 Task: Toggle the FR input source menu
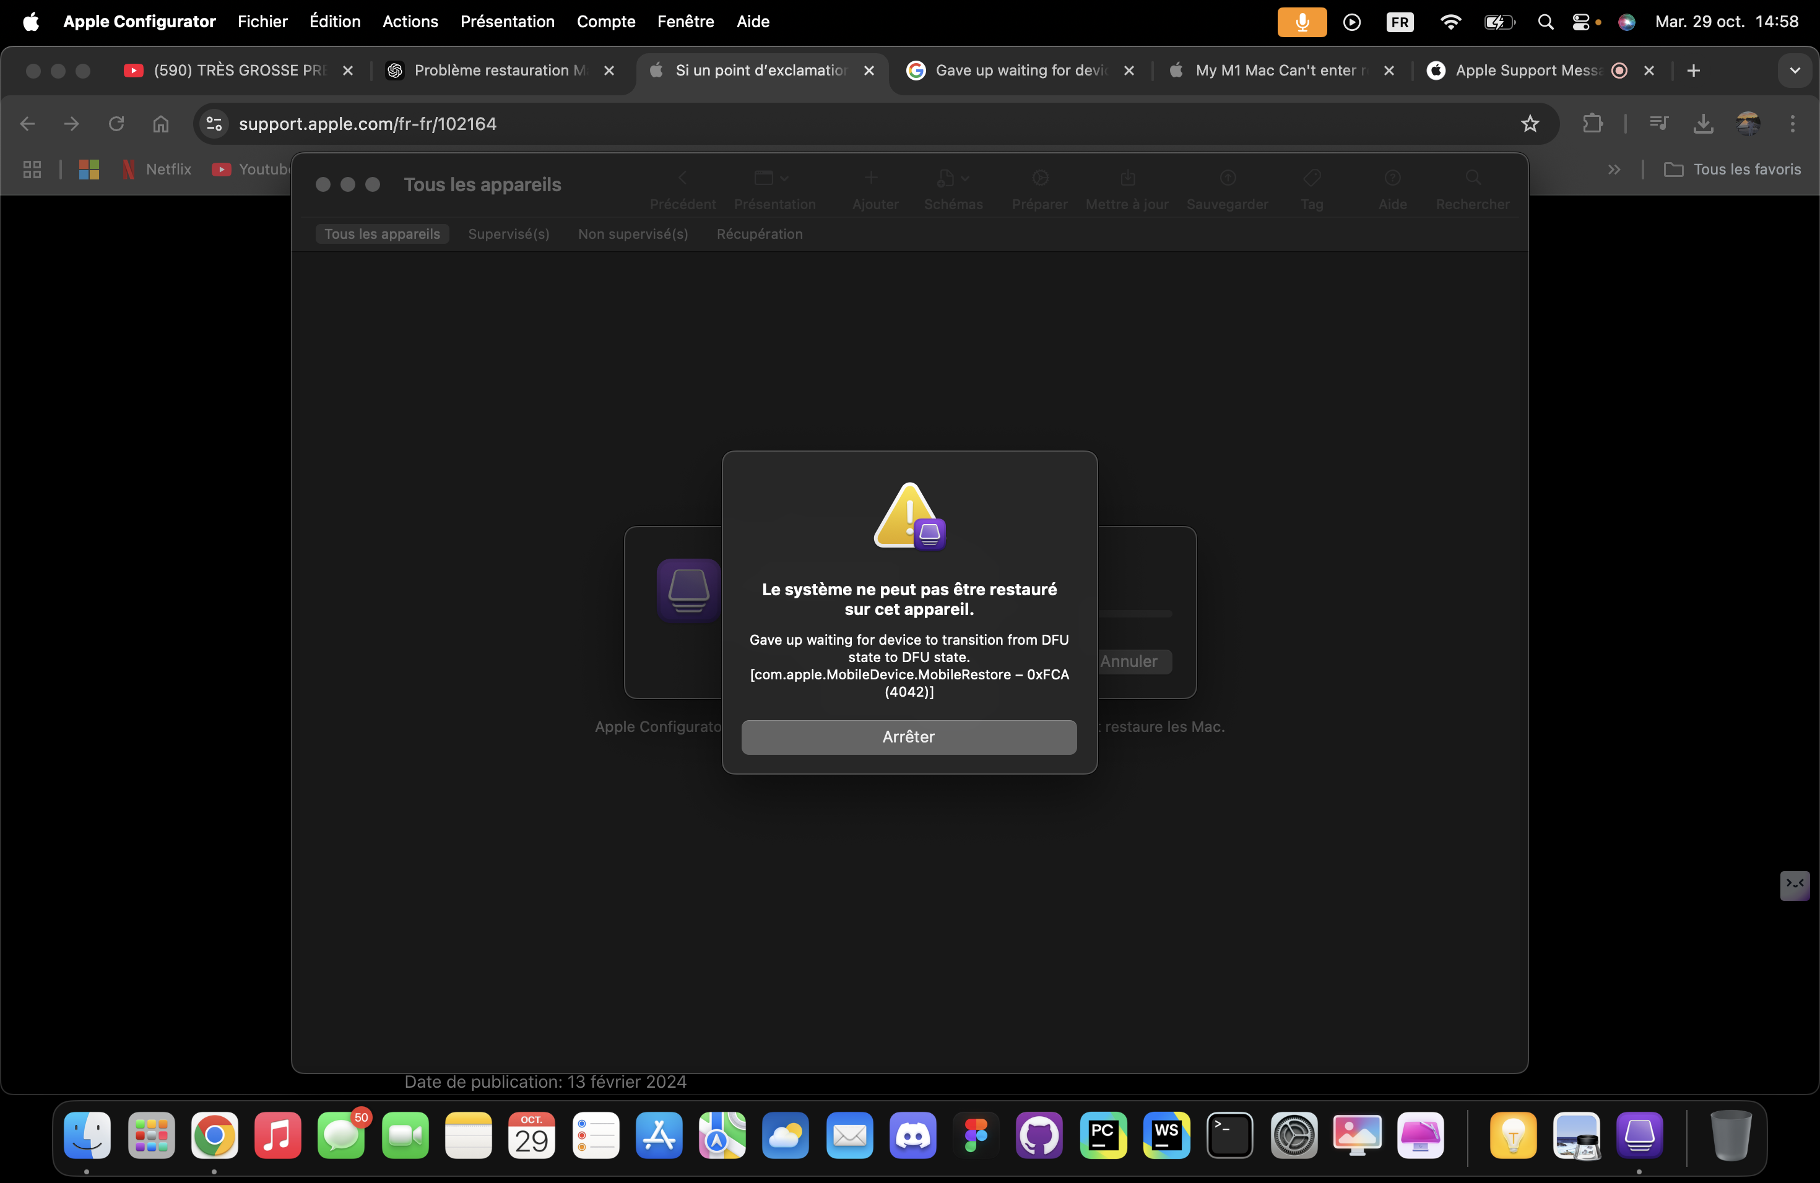1400,22
